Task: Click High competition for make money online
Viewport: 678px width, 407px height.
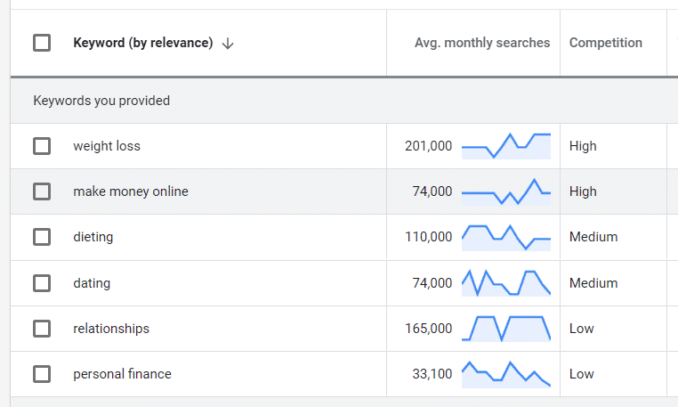Action: (x=583, y=191)
